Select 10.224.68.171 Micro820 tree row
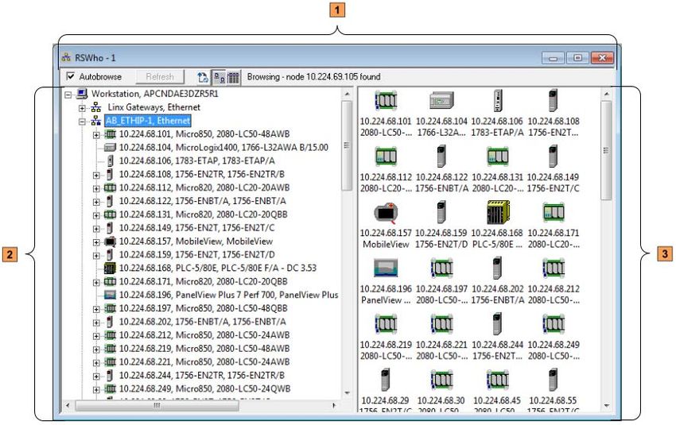The image size is (676, 425). 203,281
